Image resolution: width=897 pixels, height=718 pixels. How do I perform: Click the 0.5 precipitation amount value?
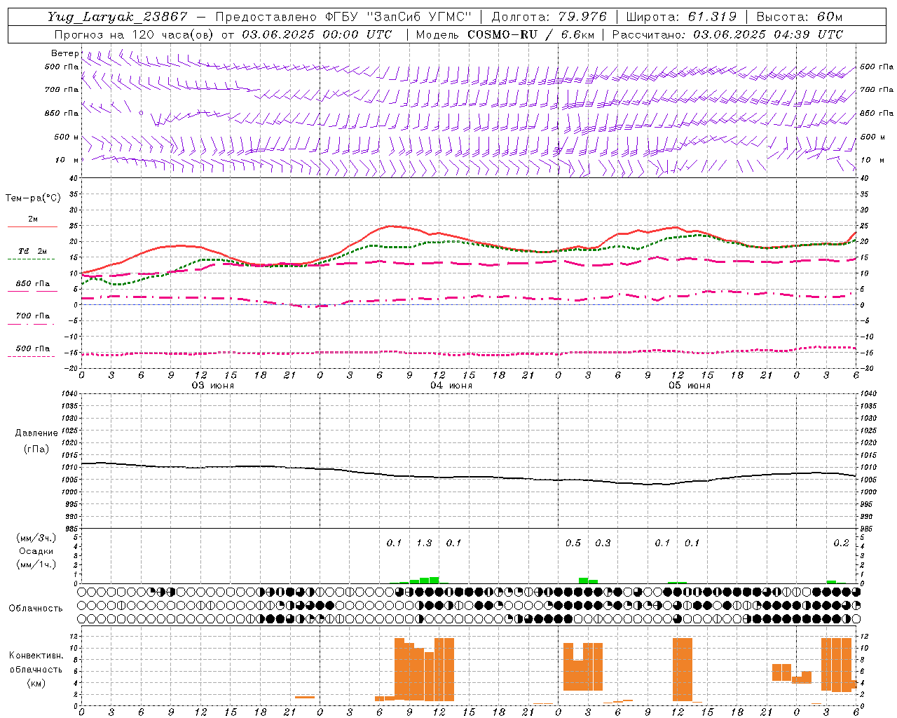(573, 543)
